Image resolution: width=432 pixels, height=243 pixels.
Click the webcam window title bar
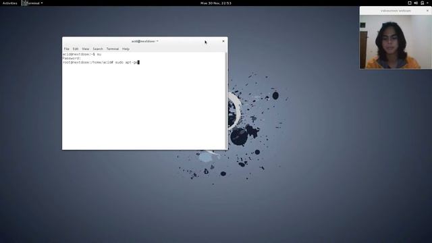396,11
